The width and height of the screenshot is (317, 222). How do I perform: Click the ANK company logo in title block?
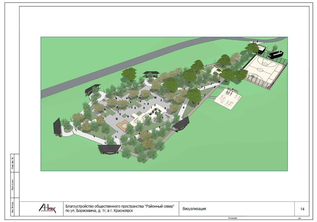(47, 208)
